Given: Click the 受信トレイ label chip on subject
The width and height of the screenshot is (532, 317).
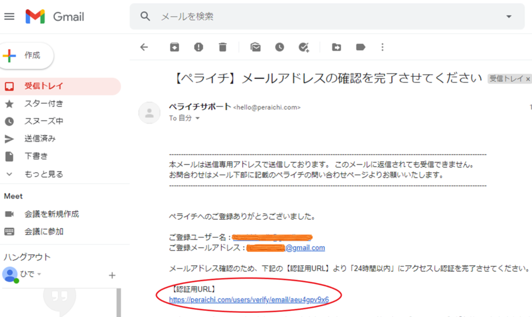Looking at the screenshot, I should click(x=506, y=79).
